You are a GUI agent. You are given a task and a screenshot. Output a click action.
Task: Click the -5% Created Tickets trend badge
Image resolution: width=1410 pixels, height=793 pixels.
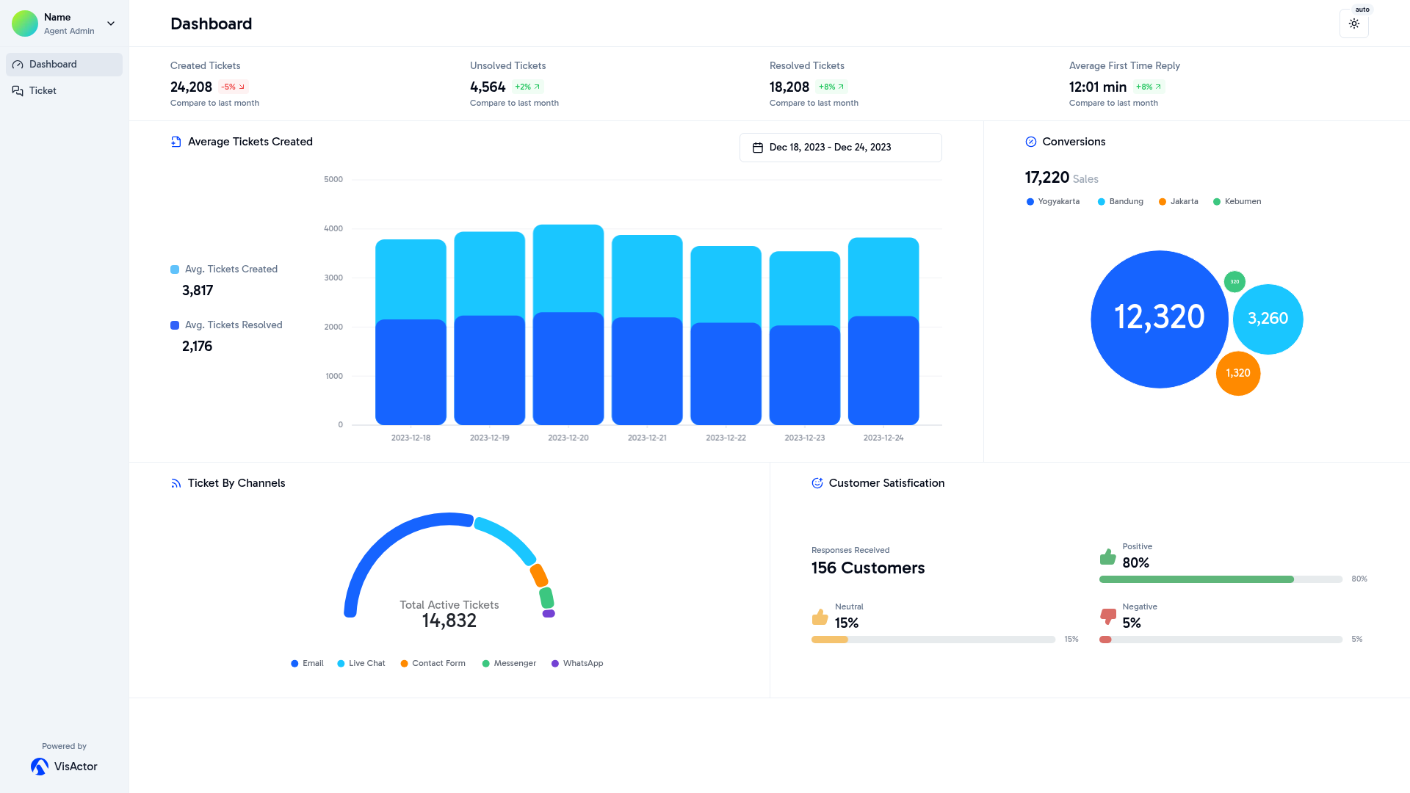coord(233,87)
